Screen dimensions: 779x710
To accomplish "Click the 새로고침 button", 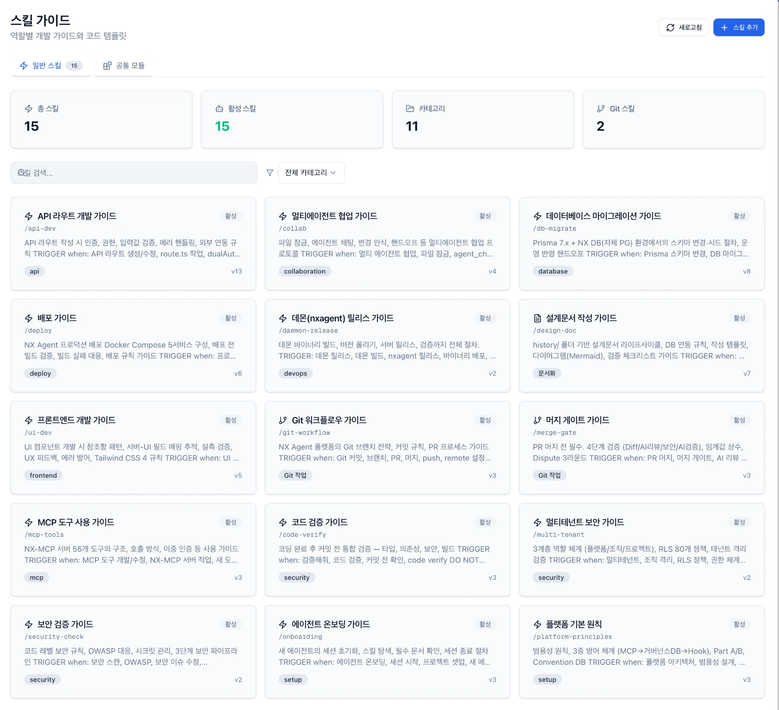I will (684, 27).
